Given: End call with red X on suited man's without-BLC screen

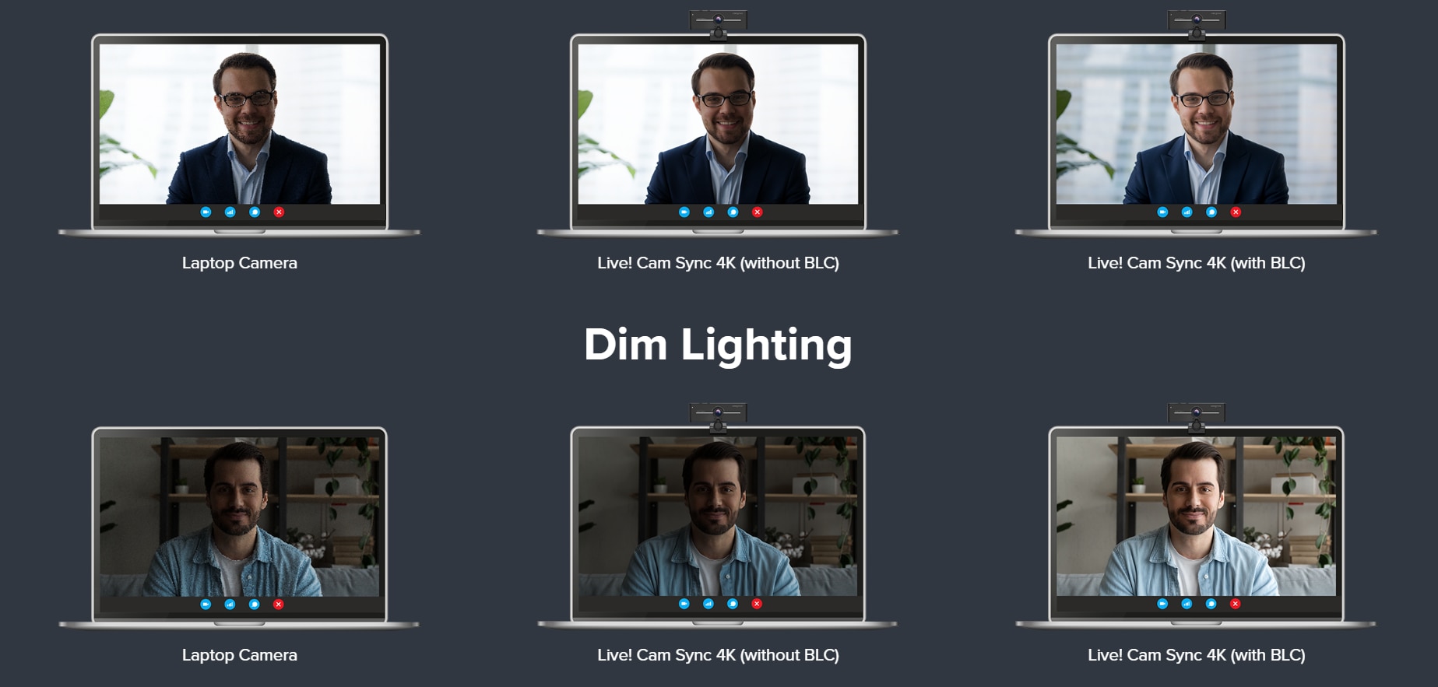Looking at the screenshot, I should [757, 212].
